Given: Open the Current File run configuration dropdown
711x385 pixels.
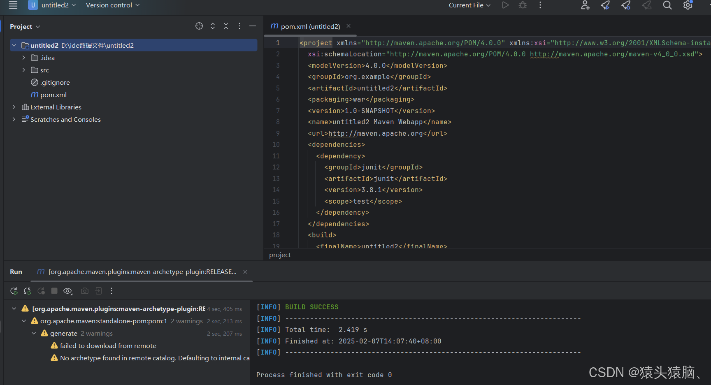Looking at the screenshot, I should tap(469, 5).
